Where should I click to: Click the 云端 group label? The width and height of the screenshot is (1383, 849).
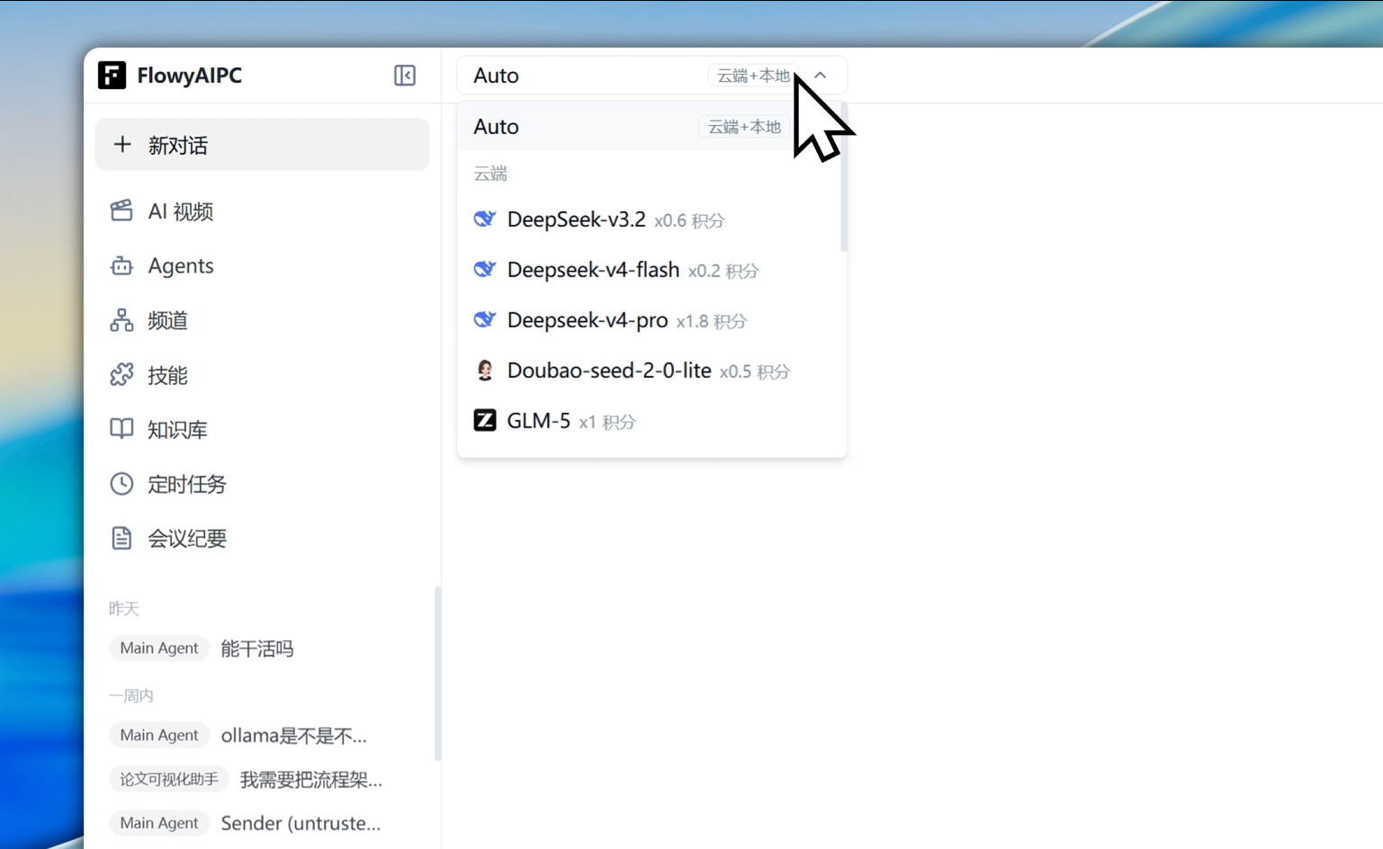(x=490, y=174)
